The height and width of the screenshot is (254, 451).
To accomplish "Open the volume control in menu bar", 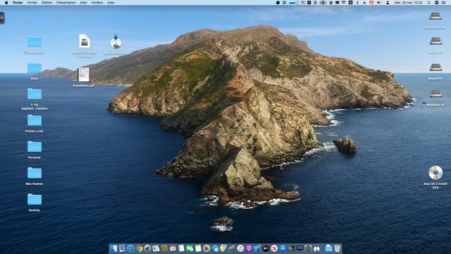I will tap(379, 3).
